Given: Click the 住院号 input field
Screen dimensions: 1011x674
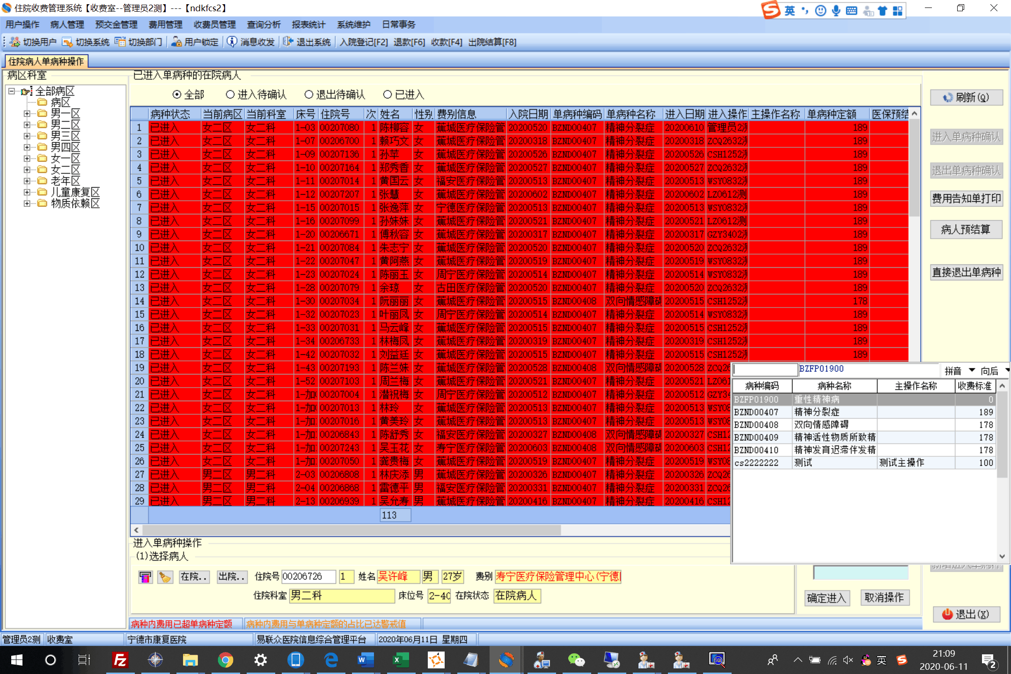Looking at the screenshot, I should point(308,577).
